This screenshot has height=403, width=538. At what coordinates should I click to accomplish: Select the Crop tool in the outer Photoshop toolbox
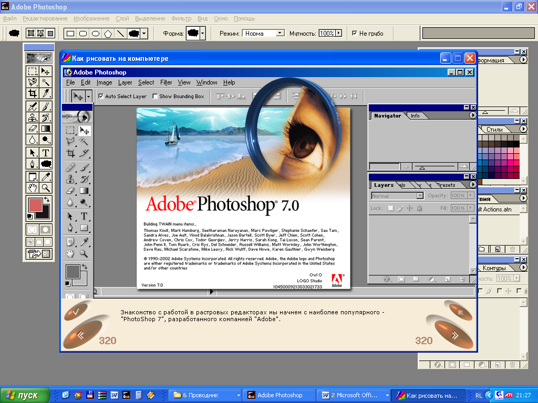[x=33, y=93]
